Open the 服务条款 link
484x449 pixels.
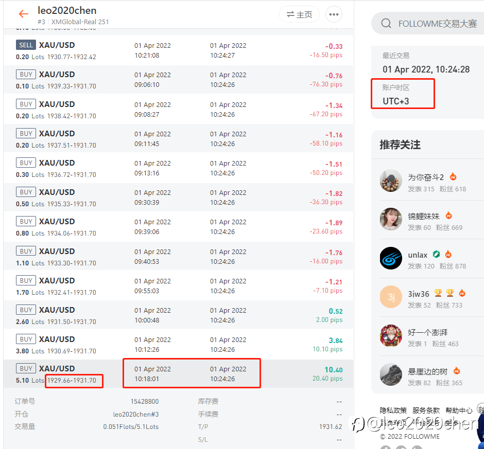point(426,410)
